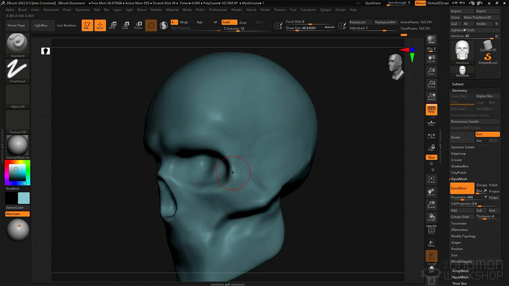The width and height of the screenshot is (509, 286).
Task: Click the Floor grid icon
Action: [x=431, y=122]
